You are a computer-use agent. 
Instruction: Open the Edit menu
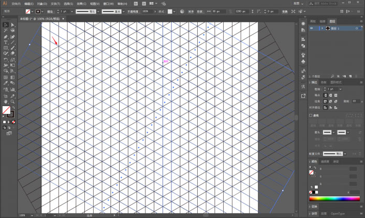[x=29, y=4]
